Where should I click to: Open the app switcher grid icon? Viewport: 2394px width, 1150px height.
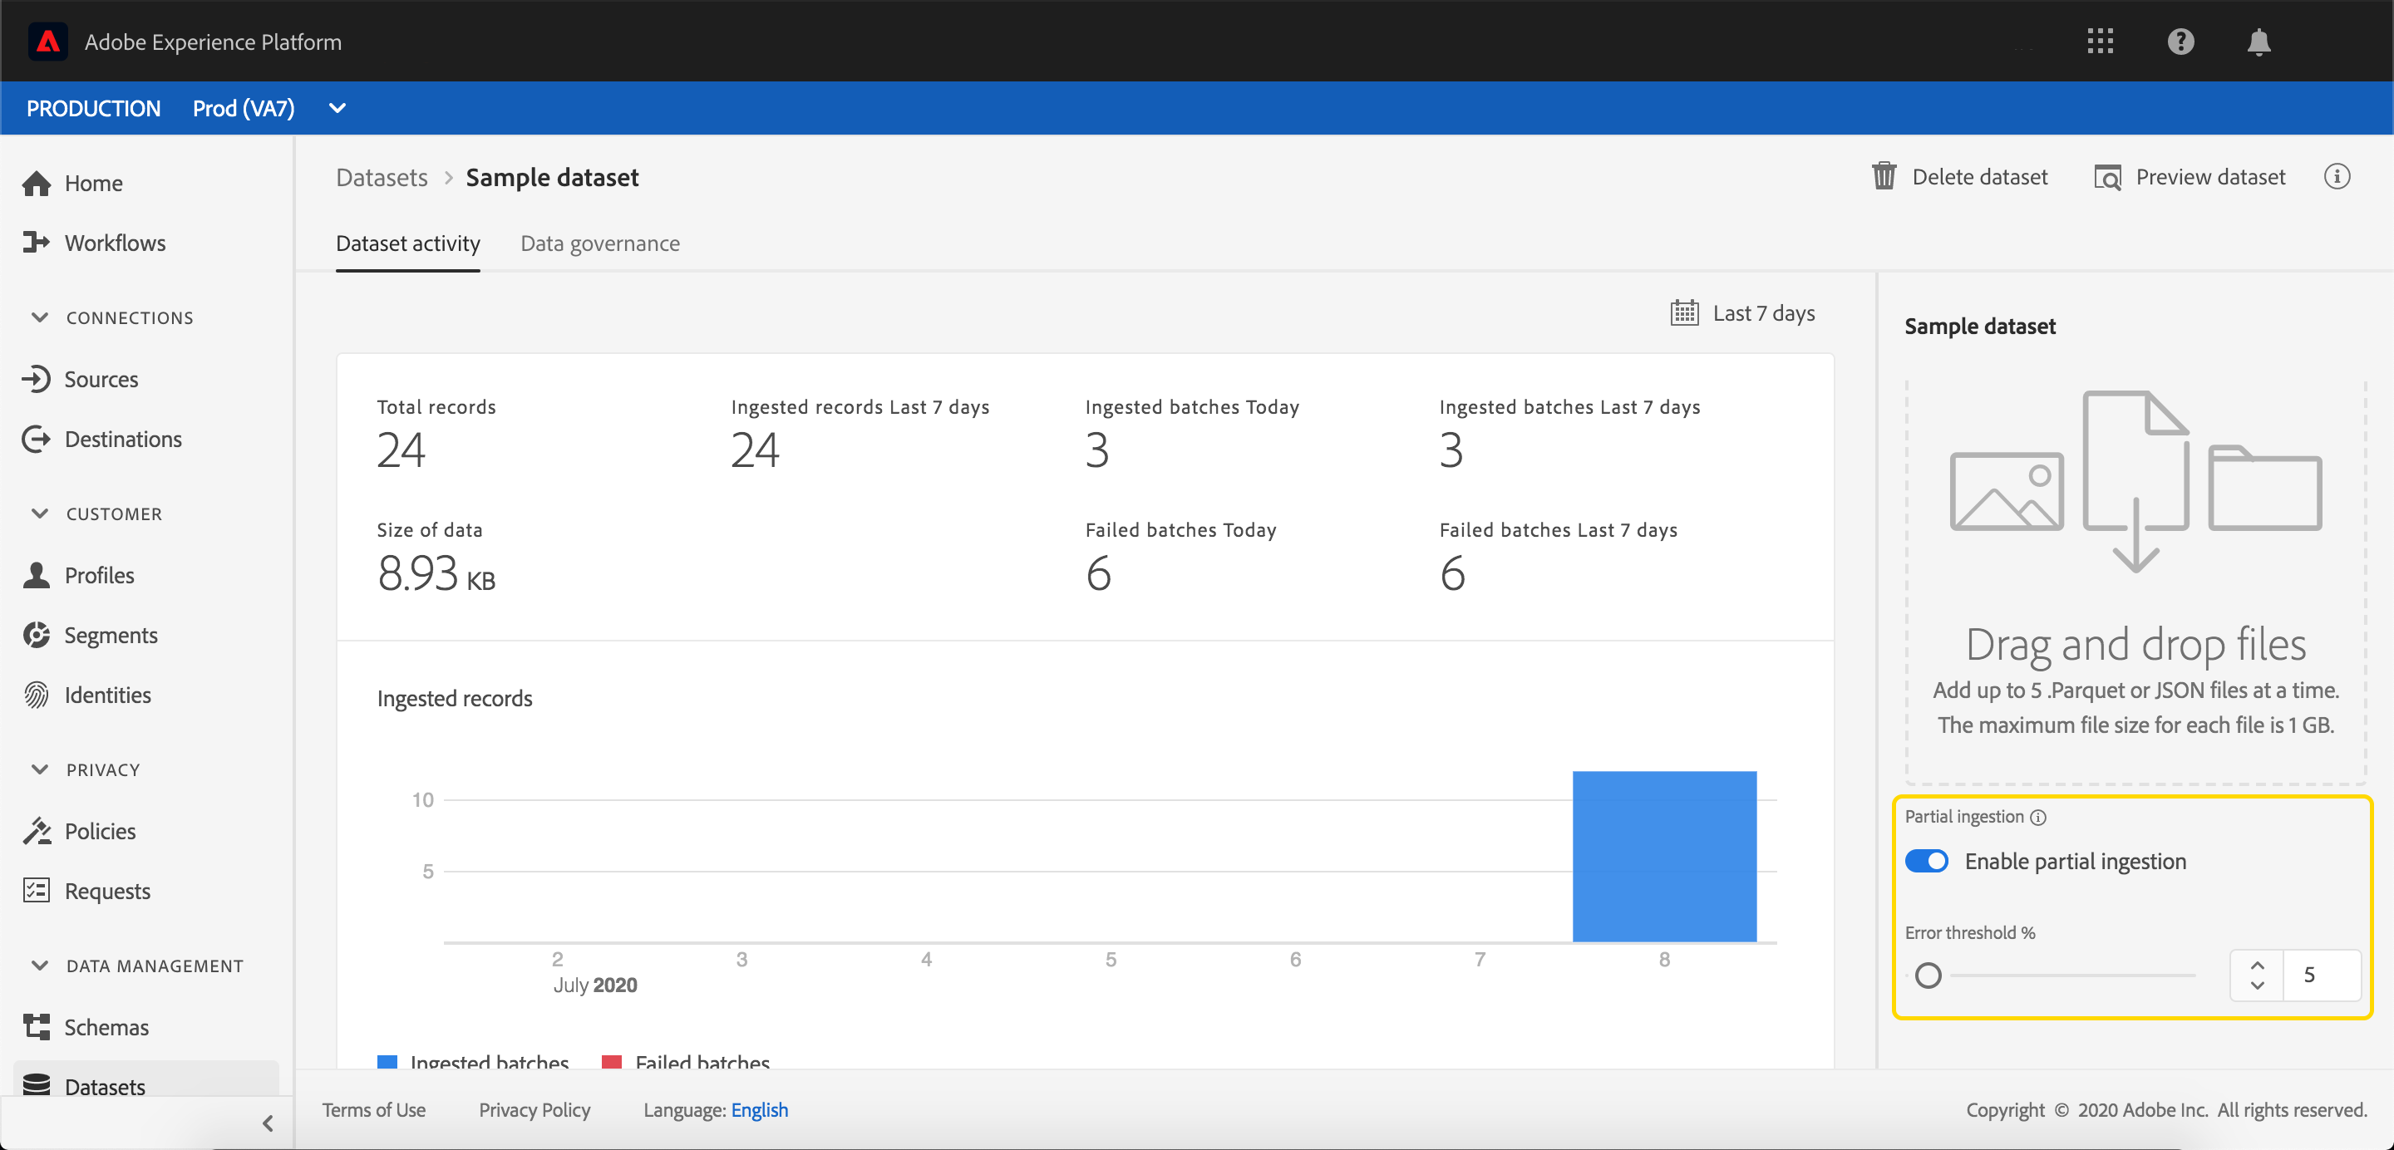pos(2100,41)
